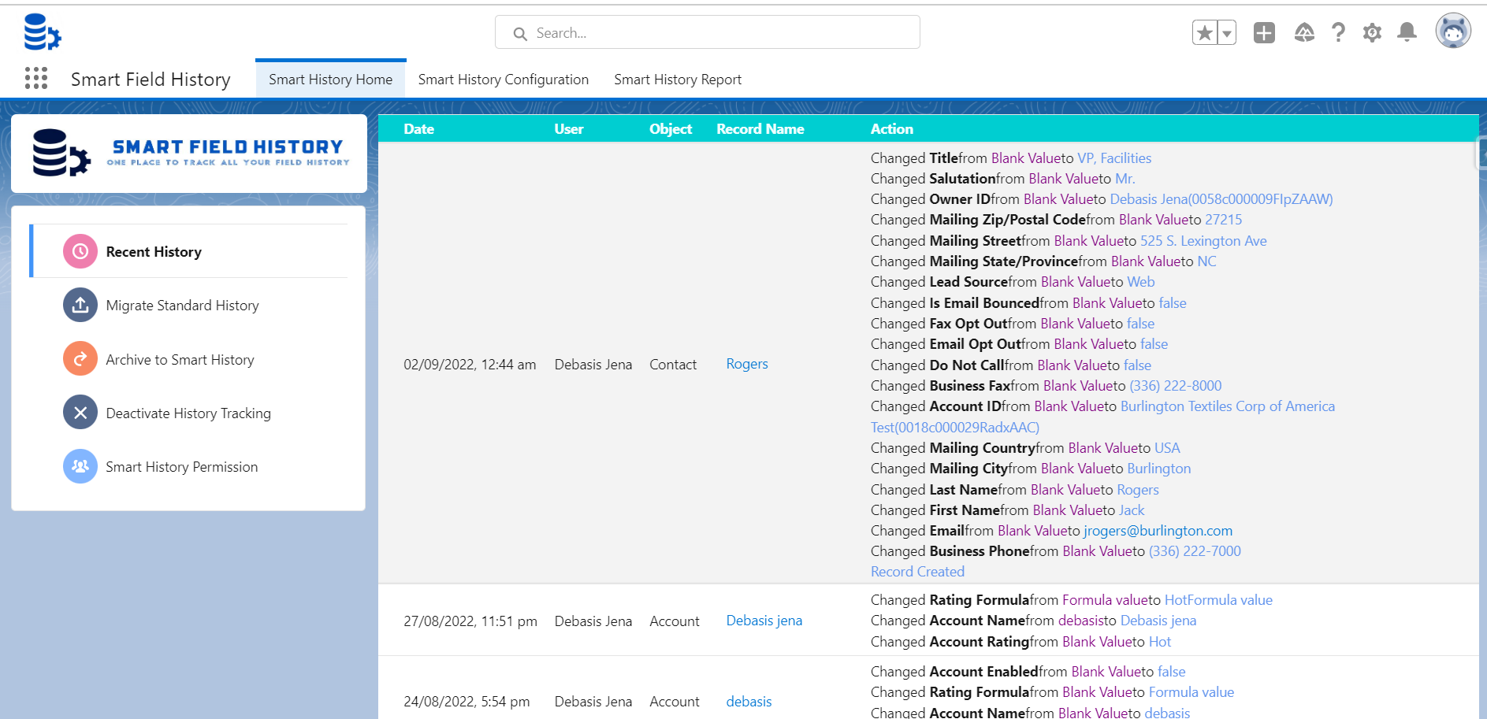Open the help question mark icon

(x=1338, y=33)
